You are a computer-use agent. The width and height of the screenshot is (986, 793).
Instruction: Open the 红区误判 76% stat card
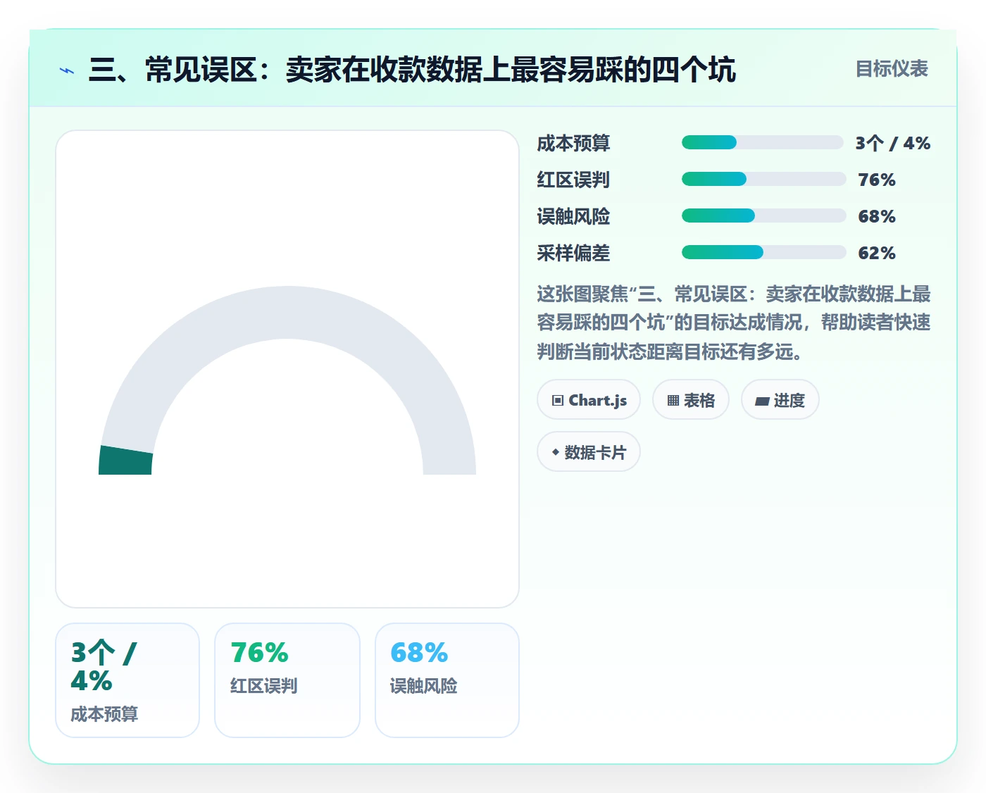coord(287,680)
